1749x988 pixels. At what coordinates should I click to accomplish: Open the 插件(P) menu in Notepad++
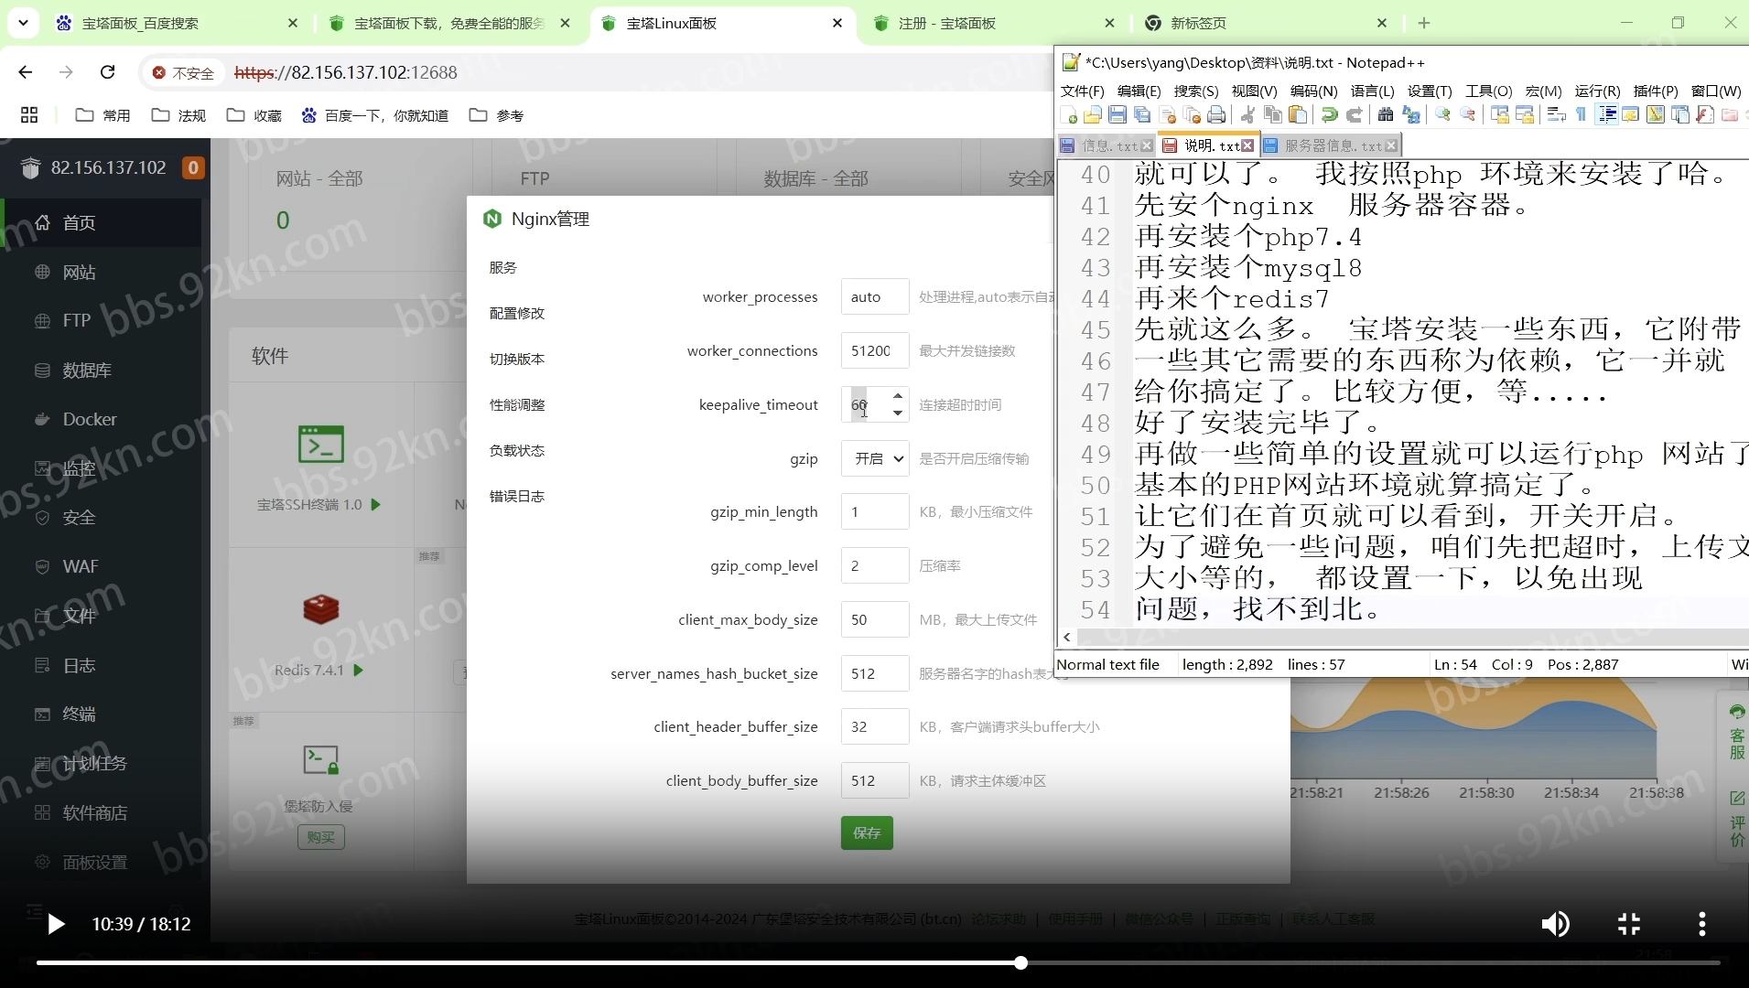pos(1656,91)
